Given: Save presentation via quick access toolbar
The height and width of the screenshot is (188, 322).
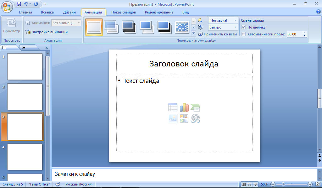Looking at the screenshot, I should (x=19, y=4).
